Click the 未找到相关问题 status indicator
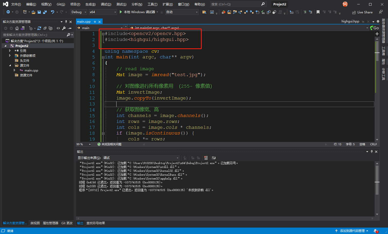 click(109, 144)
